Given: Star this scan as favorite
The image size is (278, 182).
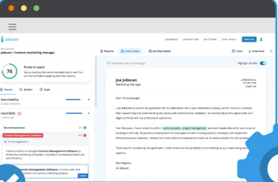Looking at the screenshot, I should pos(271,51).
